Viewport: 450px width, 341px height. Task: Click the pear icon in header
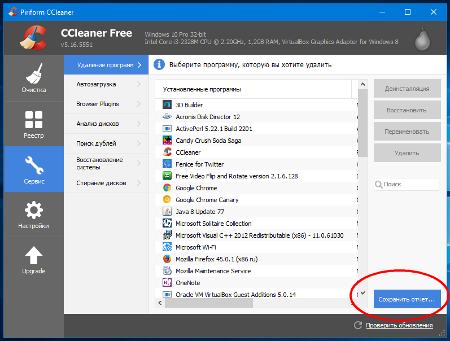[x=422, y=39]
